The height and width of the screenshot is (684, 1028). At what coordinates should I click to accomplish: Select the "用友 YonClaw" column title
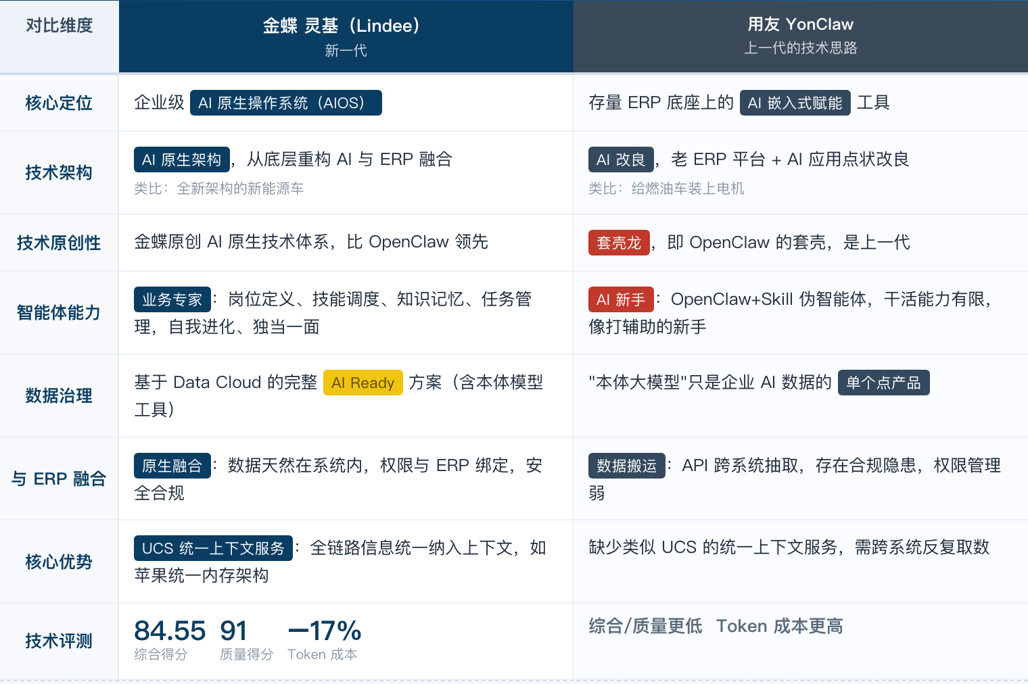(801, 24)
